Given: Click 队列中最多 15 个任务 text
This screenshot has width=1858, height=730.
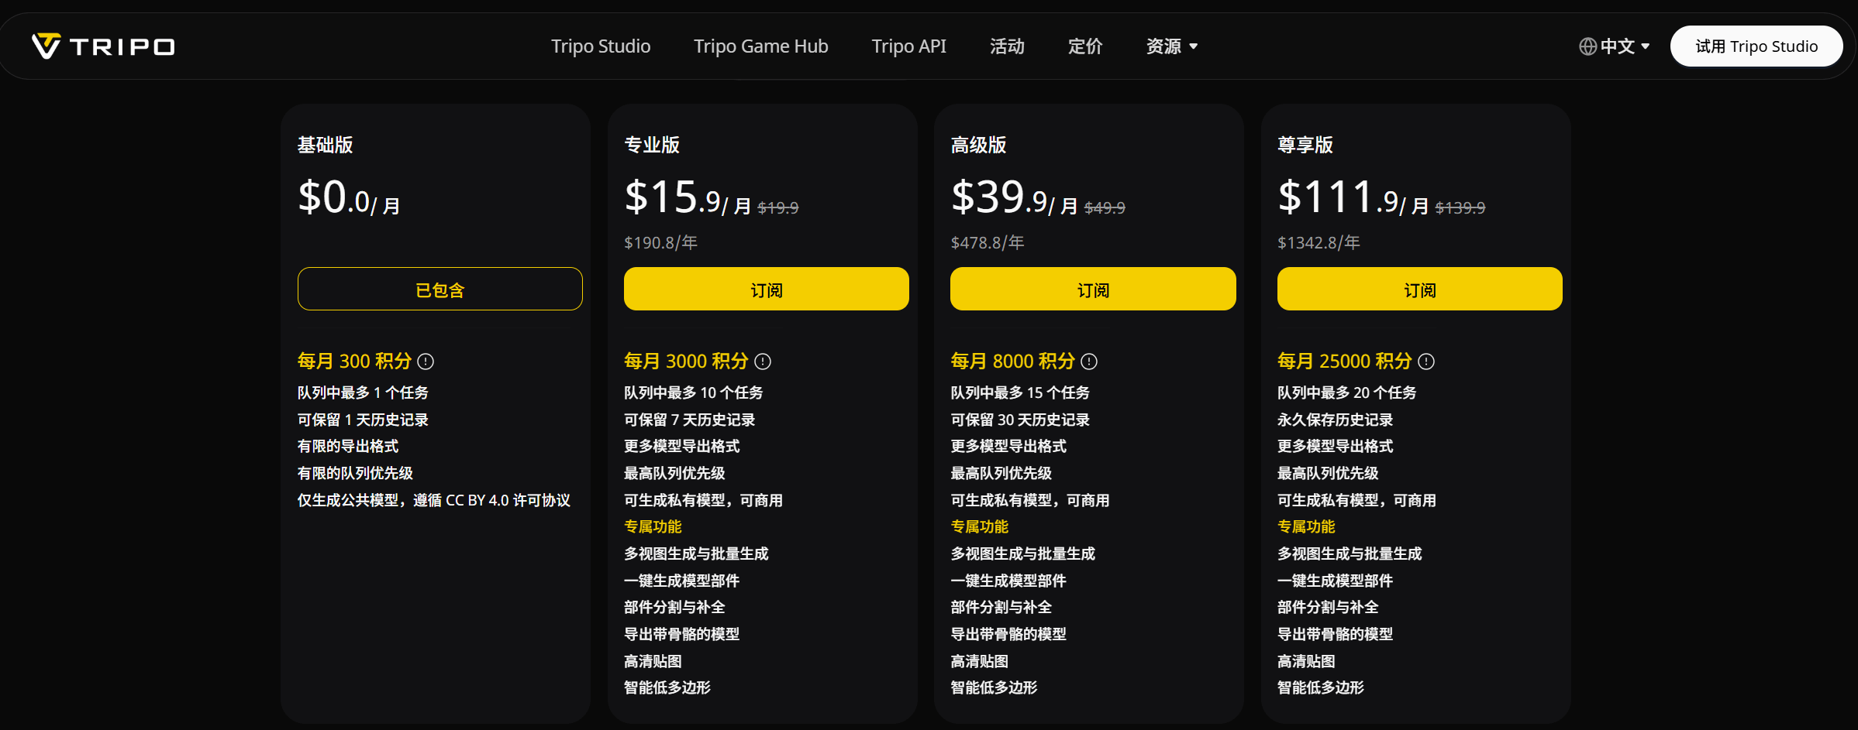Looking at the screenshot, I should pyautogui.click(x=1020, y=392).
